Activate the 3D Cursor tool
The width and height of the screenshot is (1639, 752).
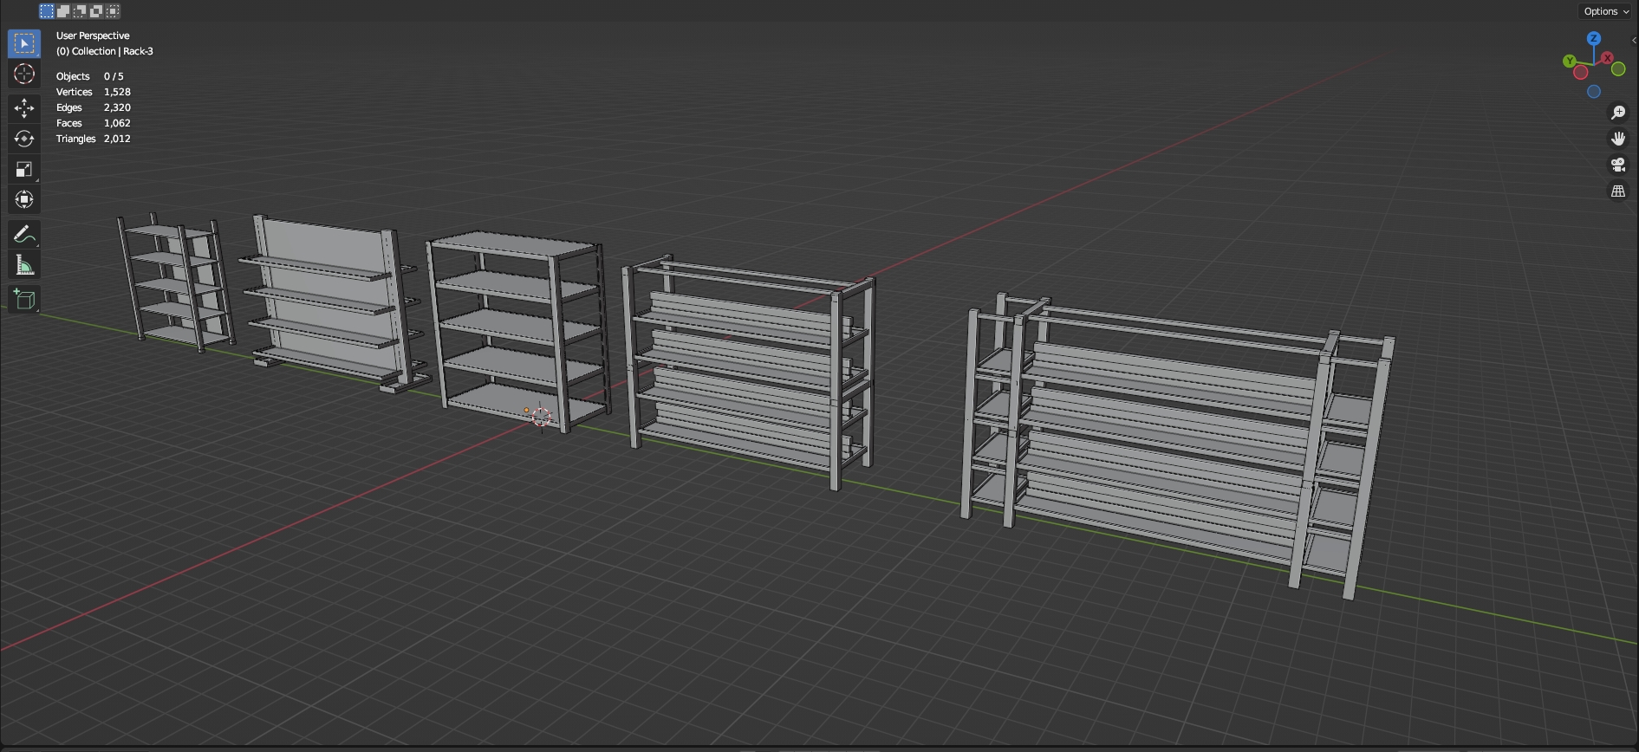click(x=24, y=75)
